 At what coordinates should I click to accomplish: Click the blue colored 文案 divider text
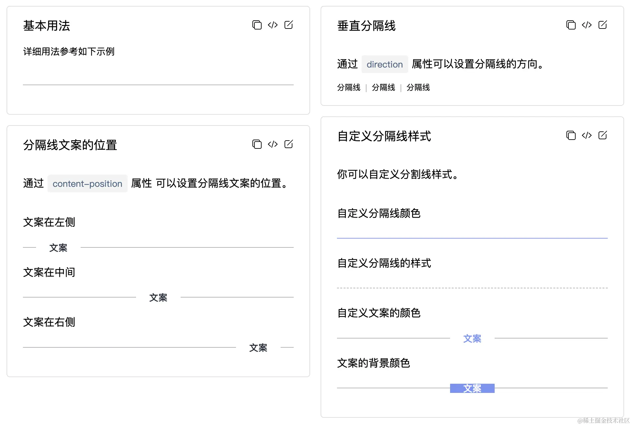[472, 339]
